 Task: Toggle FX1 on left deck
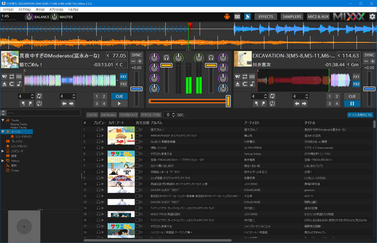tap(123, 77)
